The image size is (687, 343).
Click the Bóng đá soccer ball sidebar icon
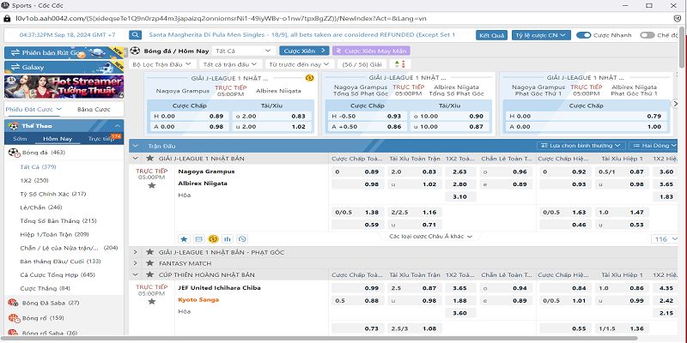point(14,153)
